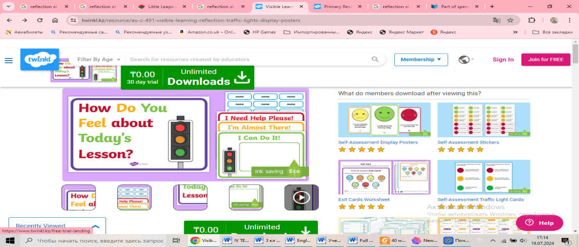This screenshot has height=247, width=579.
Task: Click the Sign In link
Action: (503, 59)
